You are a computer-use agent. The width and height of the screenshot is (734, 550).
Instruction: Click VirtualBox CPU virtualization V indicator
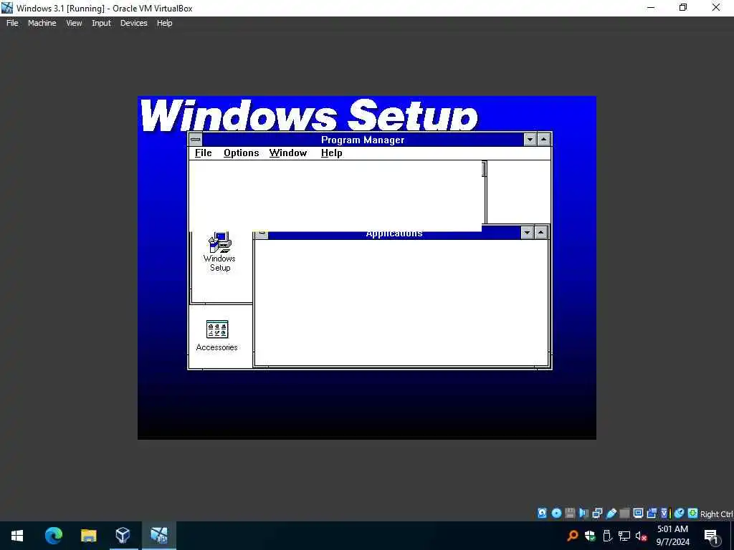point(665,513)
